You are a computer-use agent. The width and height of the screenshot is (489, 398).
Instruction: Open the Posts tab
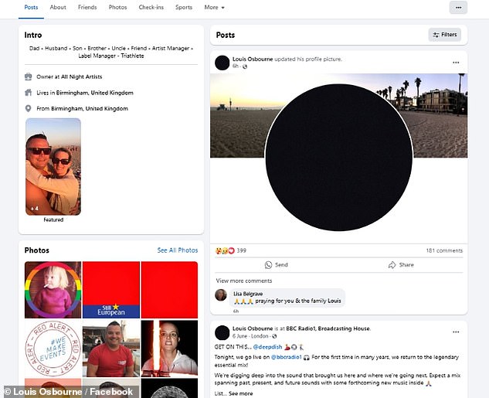tap(31, 7)
